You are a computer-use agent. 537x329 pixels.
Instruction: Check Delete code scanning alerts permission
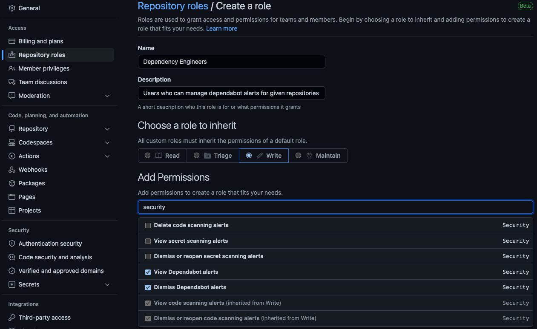[148, 225]
